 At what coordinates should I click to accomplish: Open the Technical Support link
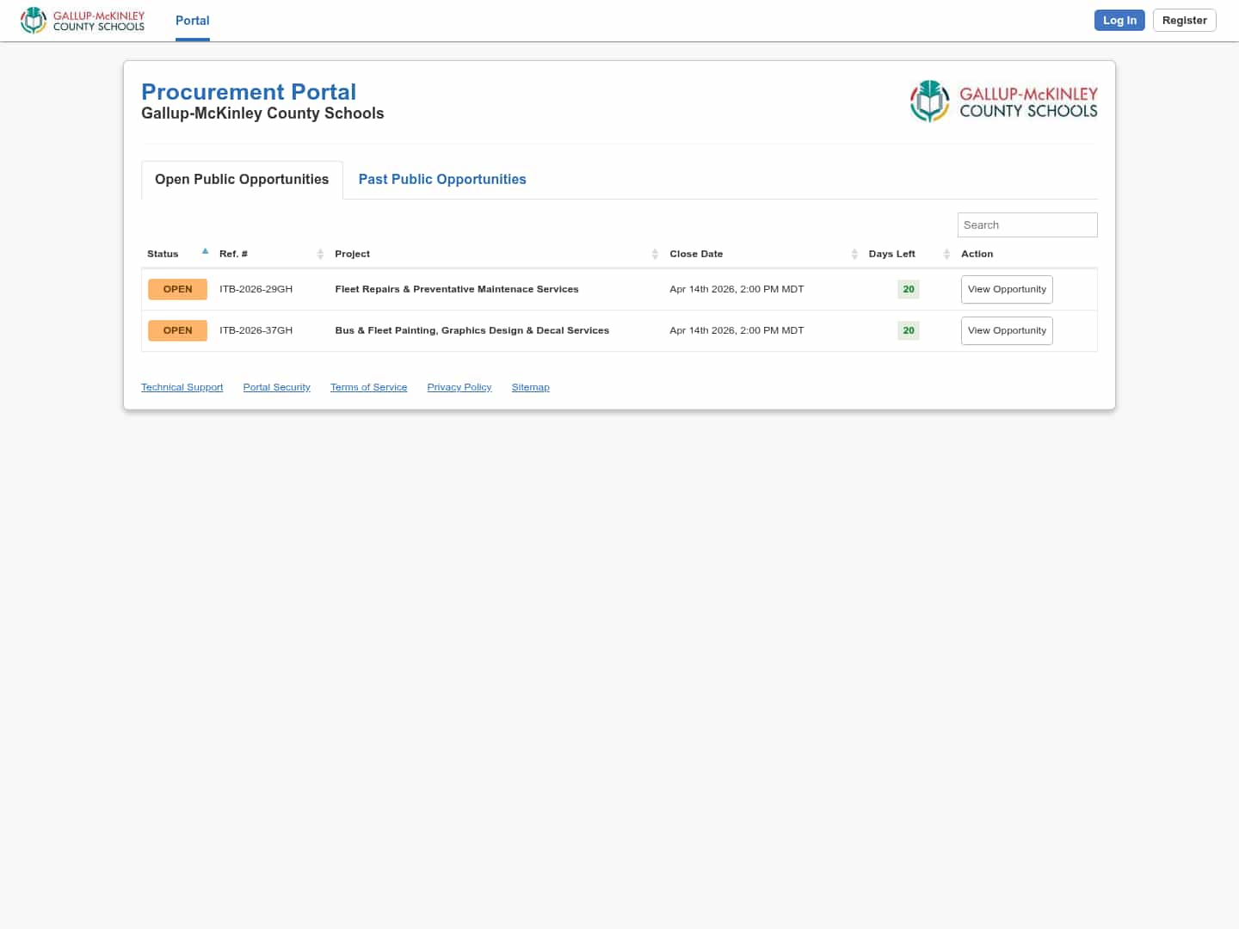click(x=182, y=387)
